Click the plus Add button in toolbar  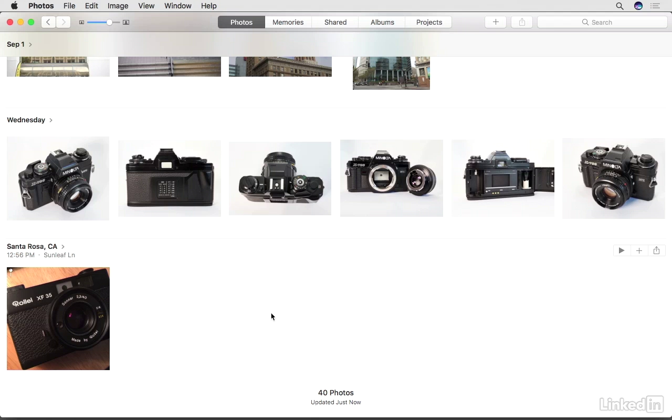coord(496,22)
